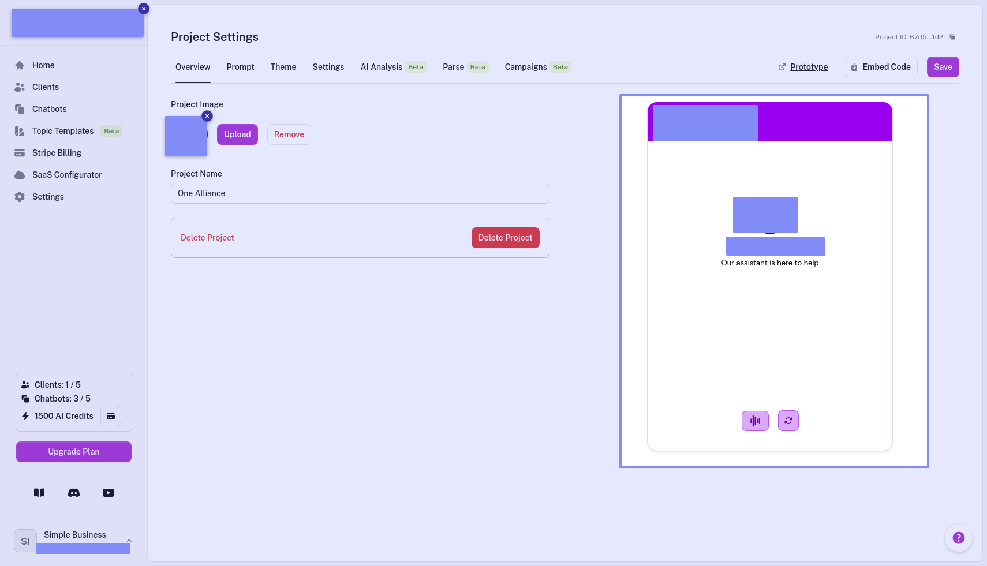The image size is (987, 566).
Task: Open the documentation book icon
Action: click(39, 493)
